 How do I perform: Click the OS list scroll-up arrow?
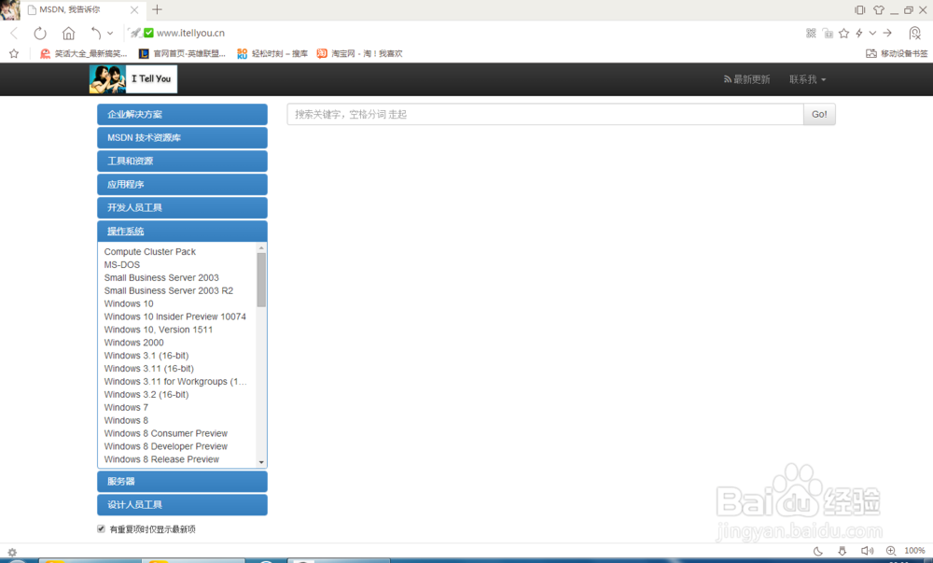click(261, 247)
